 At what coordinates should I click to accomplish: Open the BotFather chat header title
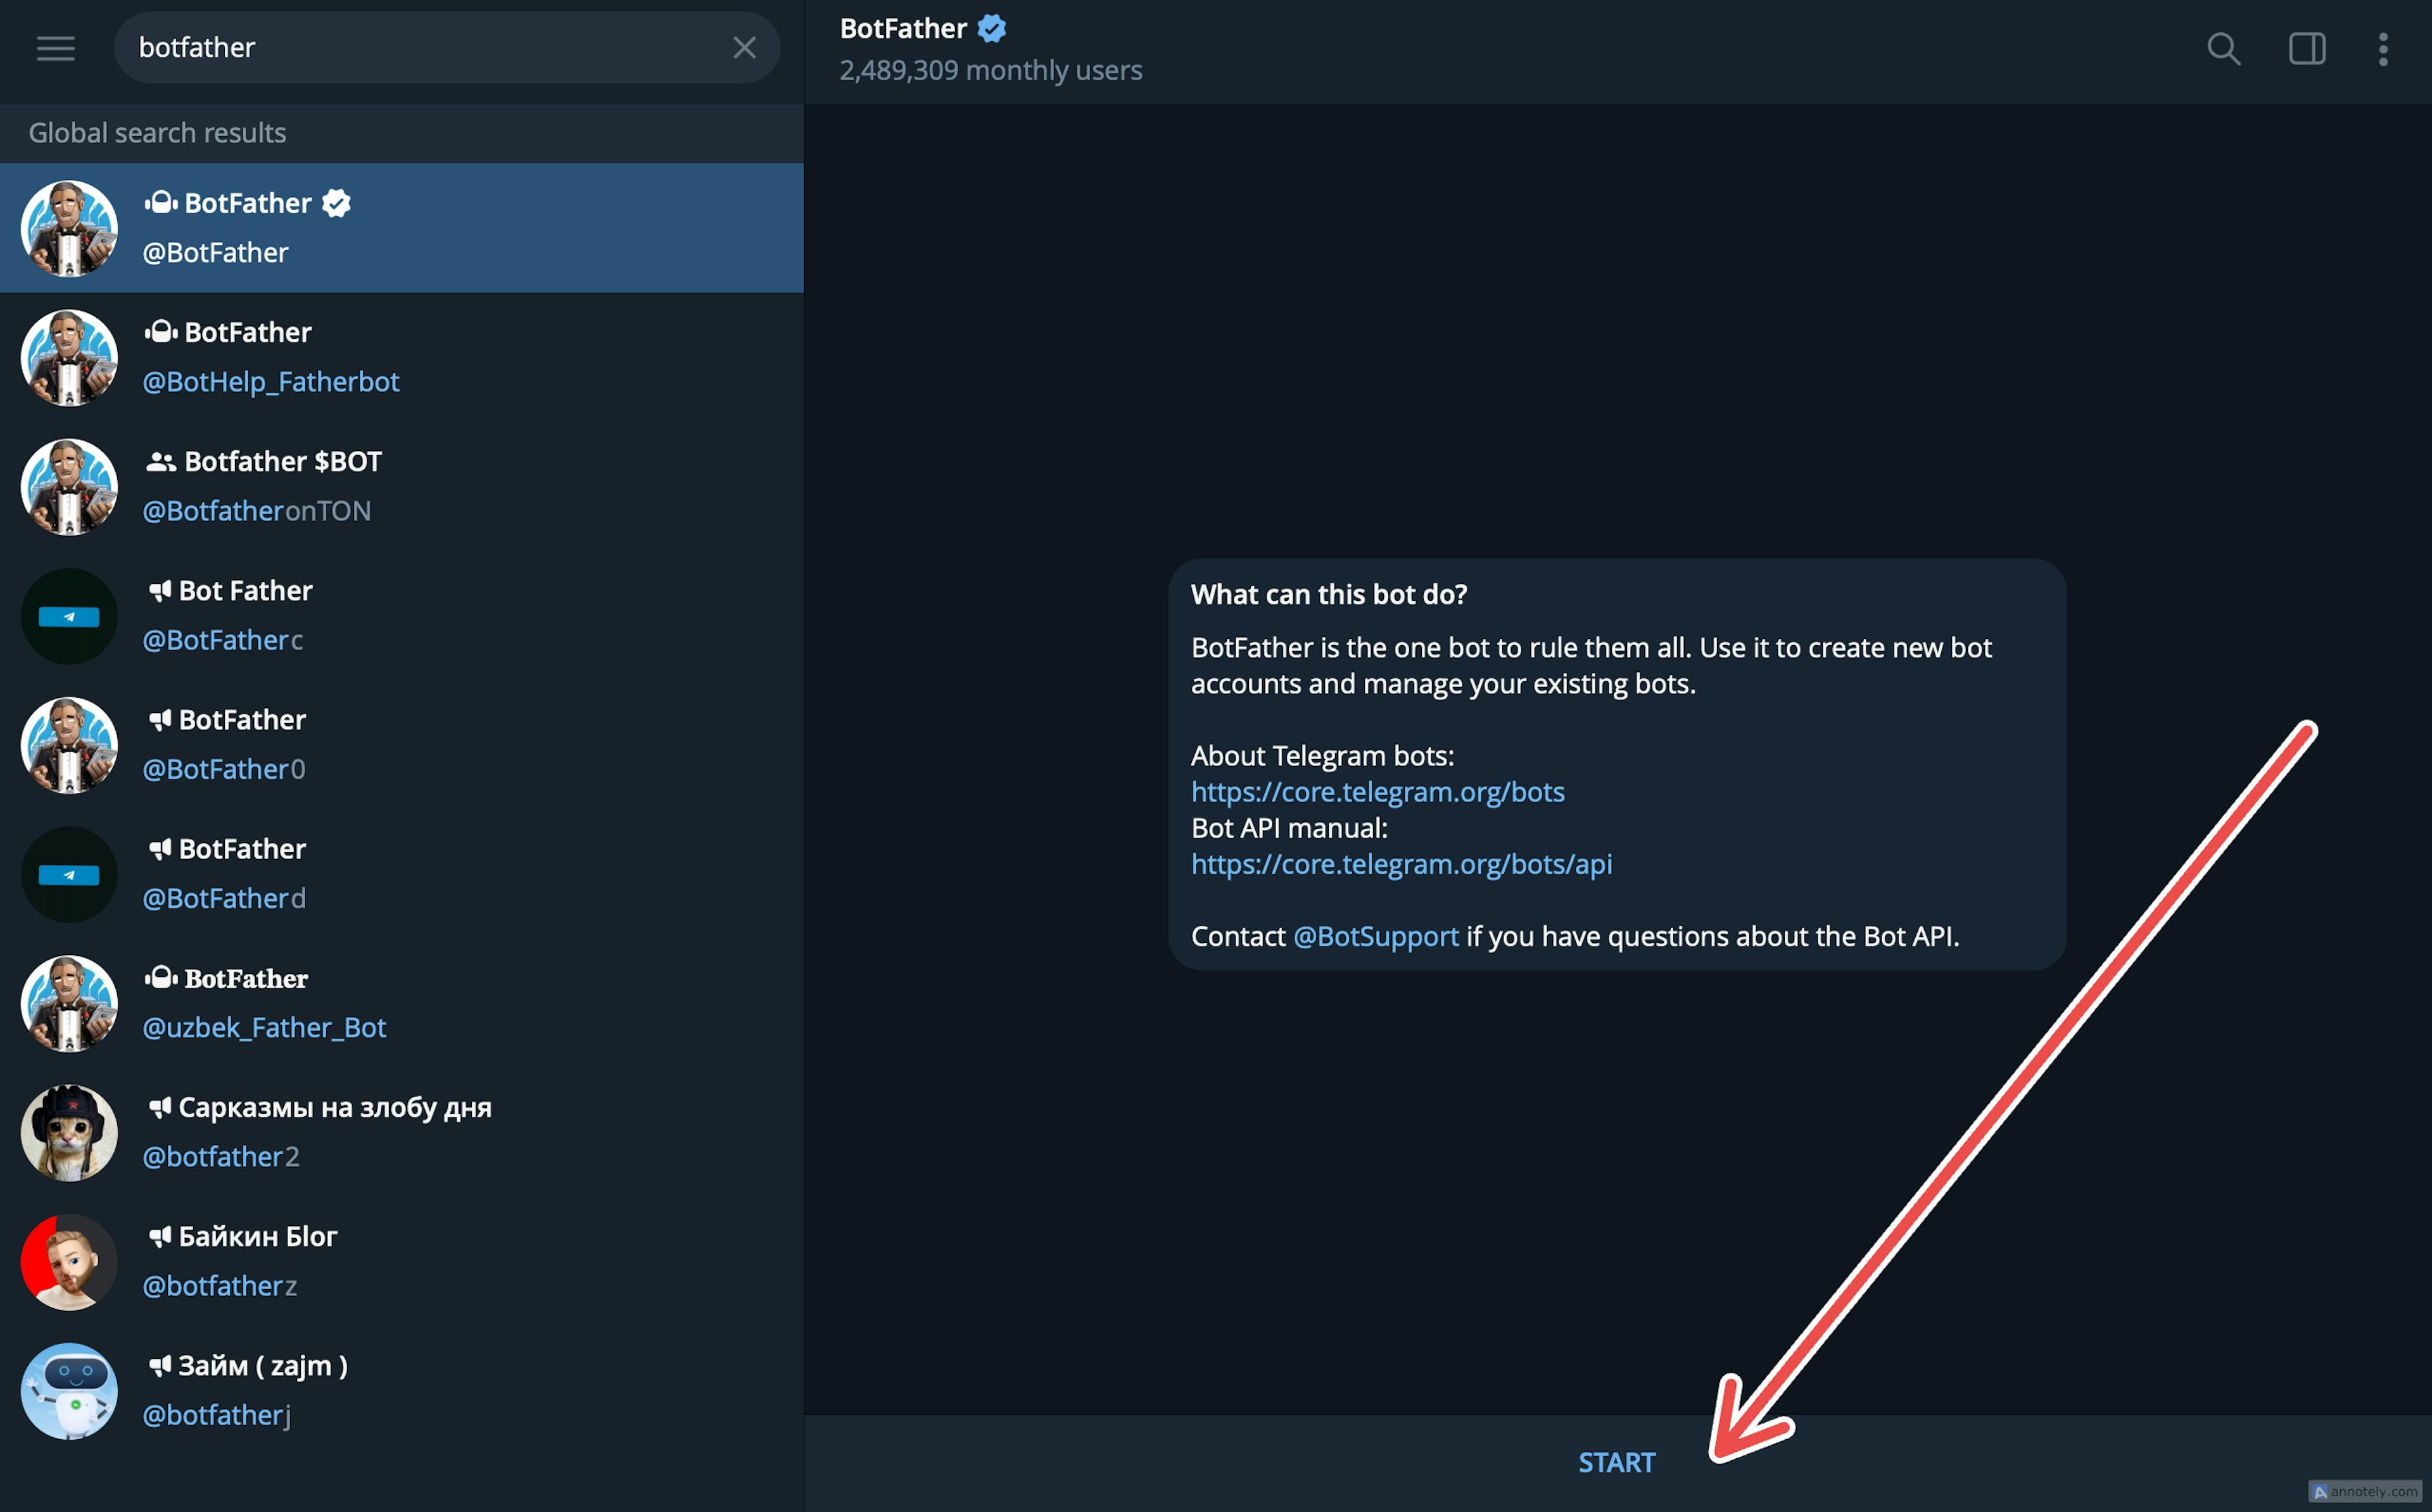pos(903,28)
